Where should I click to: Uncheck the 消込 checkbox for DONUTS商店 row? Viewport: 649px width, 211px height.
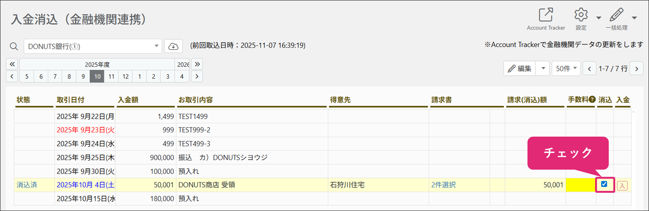click(x=604, y=184)
